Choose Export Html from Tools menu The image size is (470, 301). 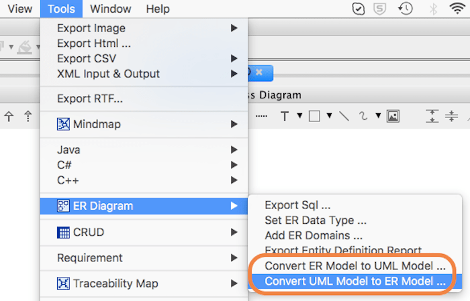[94, 44]
